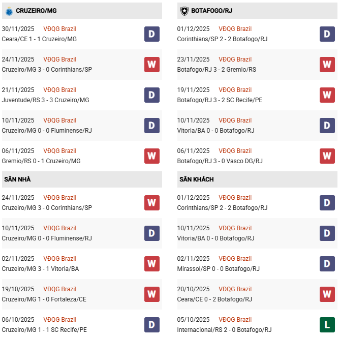Open the VĐQG Brazil link dated 23/11/2025
This screenshot has height=337, width=340.
pos(235,59)
